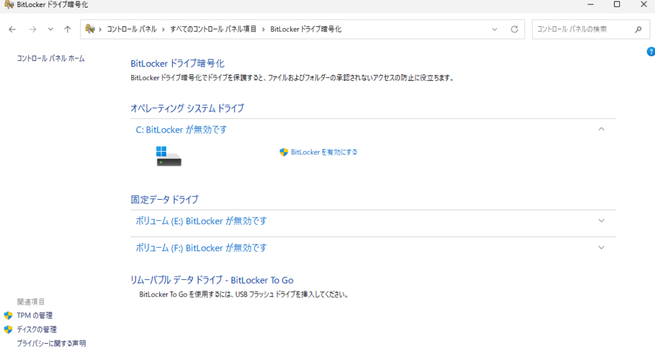This screenshot has height=356, width=655.
Task: Open ディスクの管理 link
Action: pyautogui.click(x=36, y=330)
